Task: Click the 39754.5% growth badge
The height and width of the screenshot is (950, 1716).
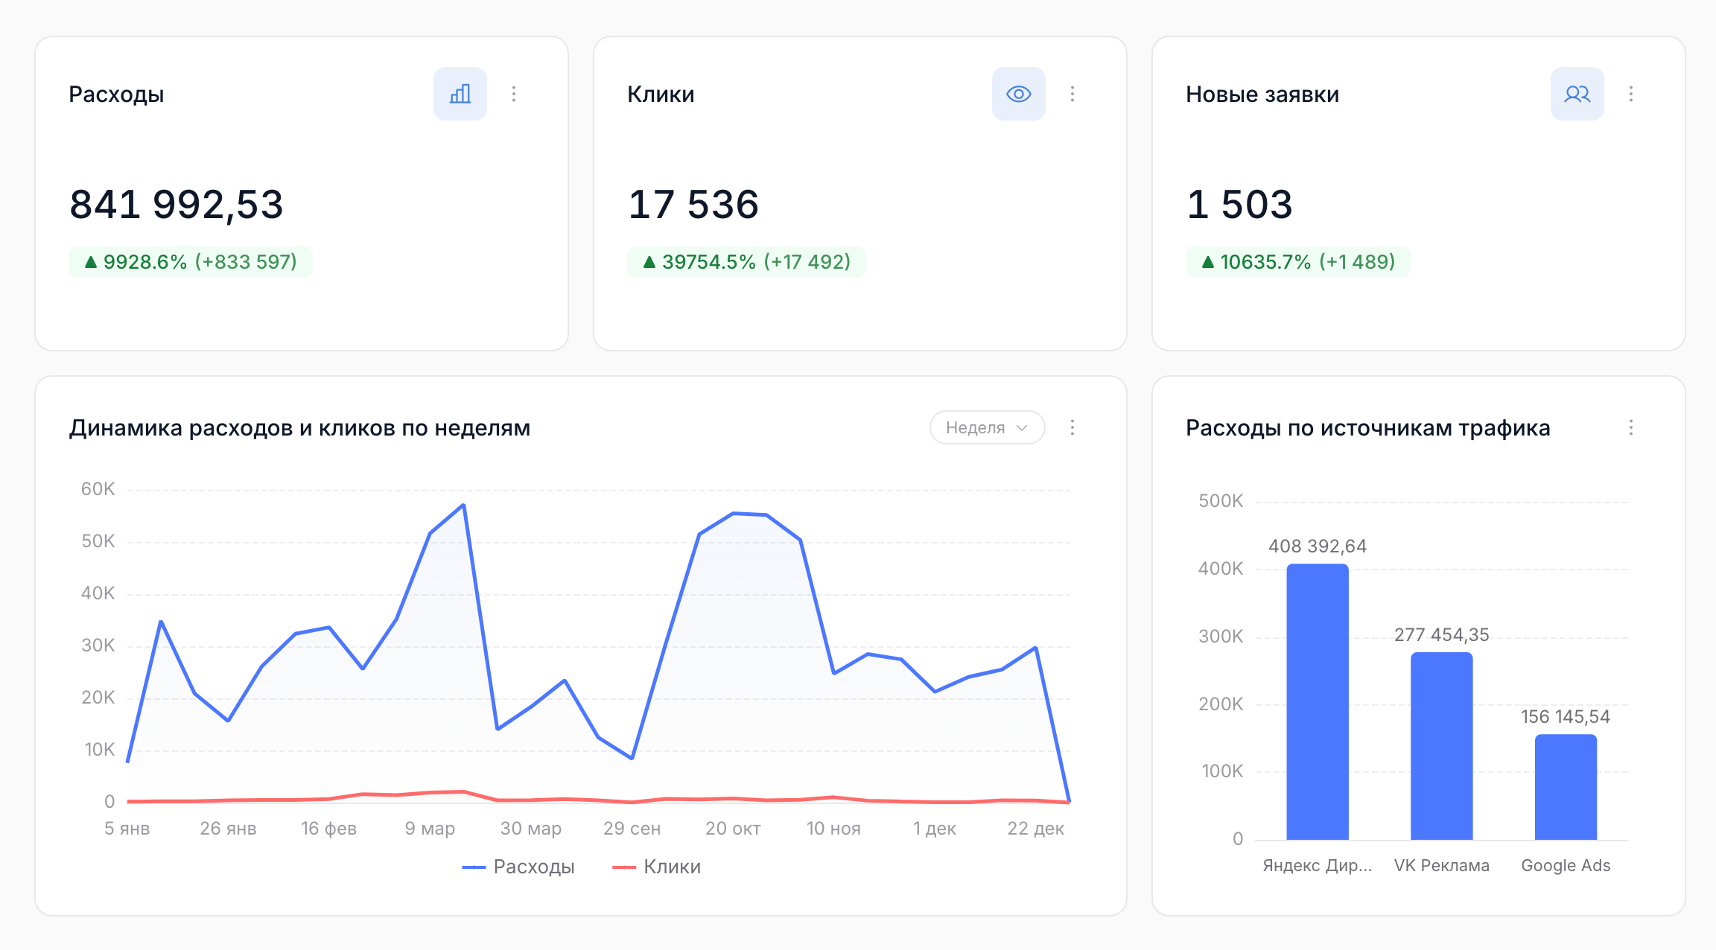Action: click(746, 262)
